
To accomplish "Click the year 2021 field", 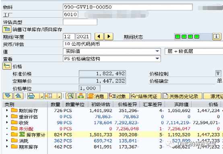I will [83, 37].
